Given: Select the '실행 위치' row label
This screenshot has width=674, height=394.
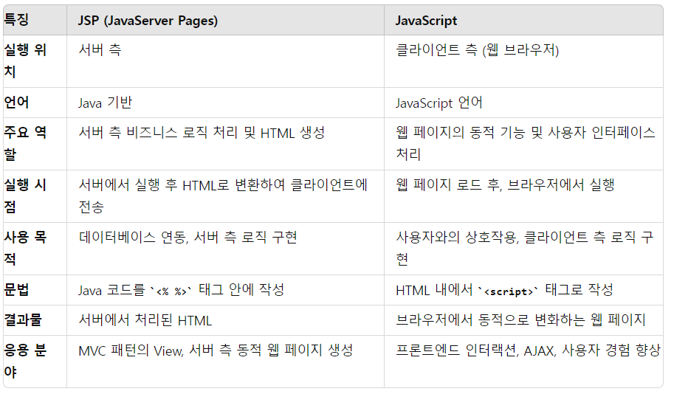Looking at the screenshot, I should coord(35,61).
